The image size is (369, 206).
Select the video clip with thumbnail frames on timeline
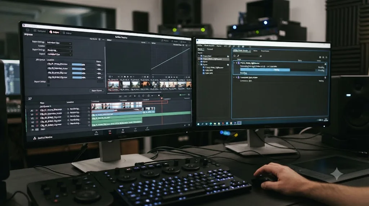pyautogui.click(x=117, y=106)
